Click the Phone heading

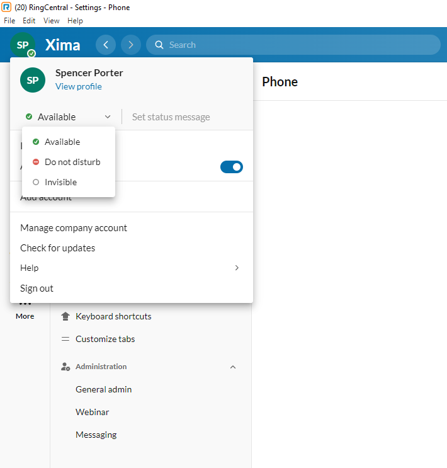tap(280, 82)
